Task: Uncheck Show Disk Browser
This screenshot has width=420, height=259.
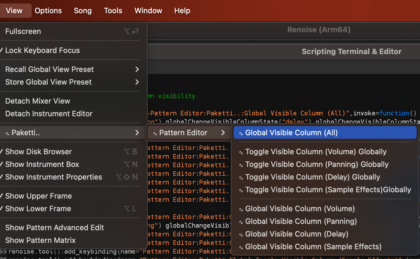Action: point(38,152)
